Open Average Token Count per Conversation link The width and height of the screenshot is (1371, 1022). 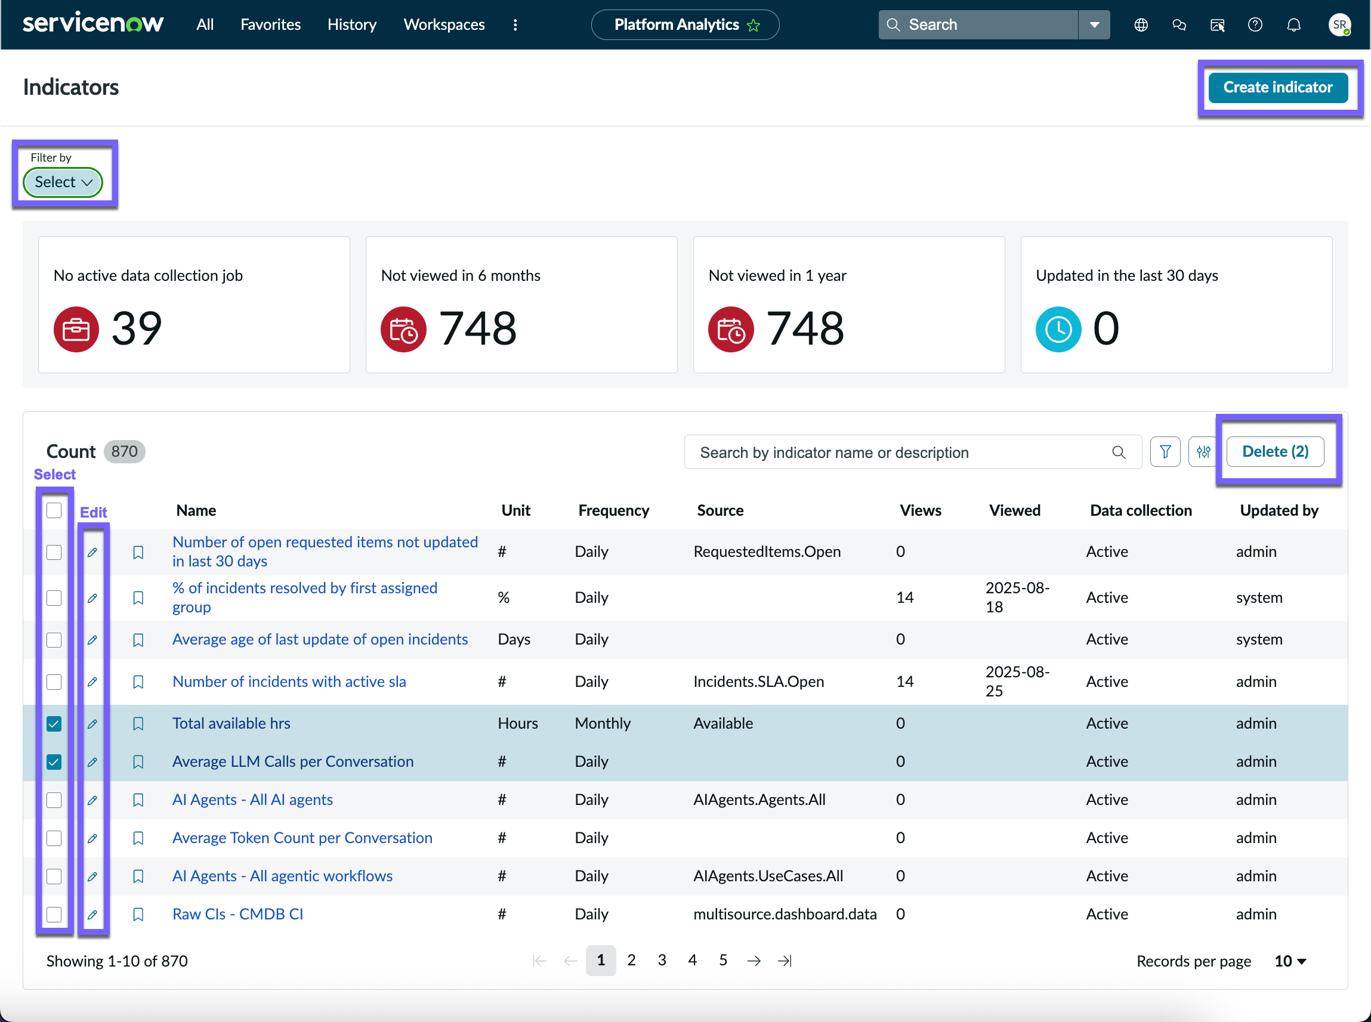click(x=302, y=838)
